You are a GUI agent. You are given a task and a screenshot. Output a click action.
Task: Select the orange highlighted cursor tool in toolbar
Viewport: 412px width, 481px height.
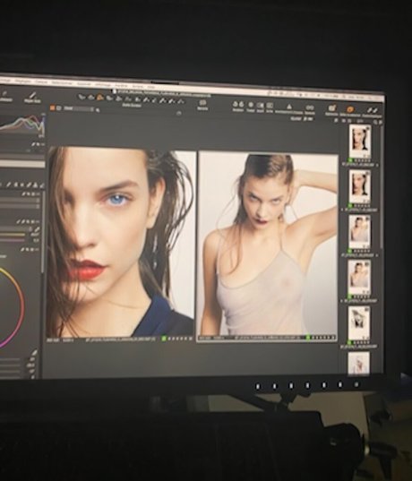coord(99,98)
